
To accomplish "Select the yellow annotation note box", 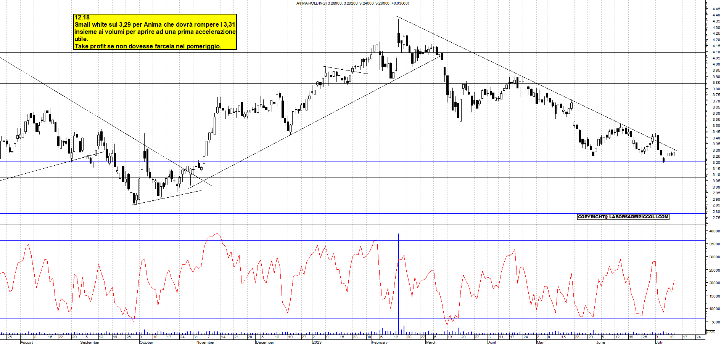I will [155, 32].
